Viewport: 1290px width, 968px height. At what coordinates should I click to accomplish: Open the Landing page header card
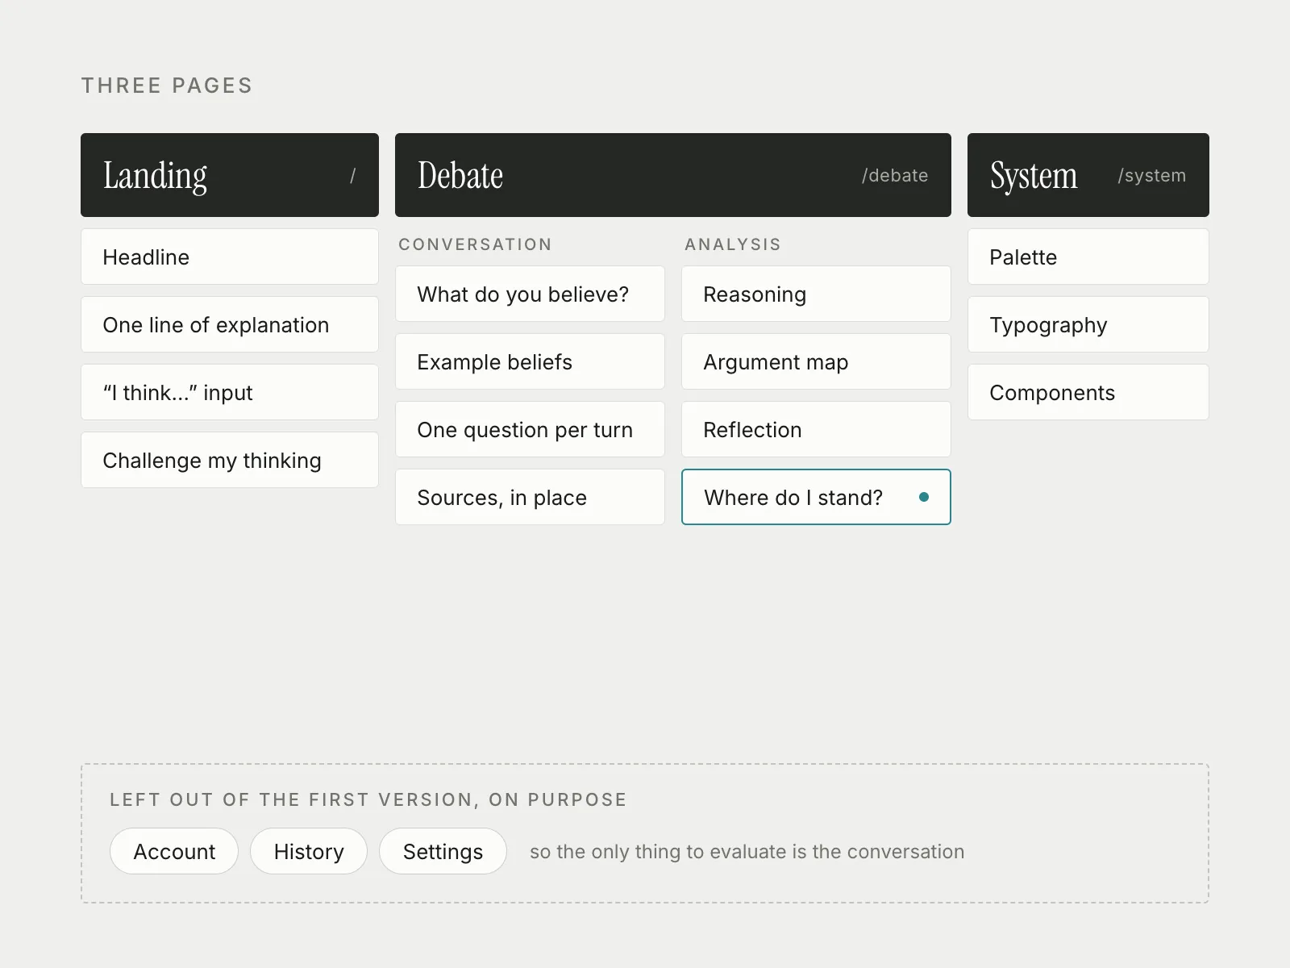pyautogui.click(x=230, y=175)
